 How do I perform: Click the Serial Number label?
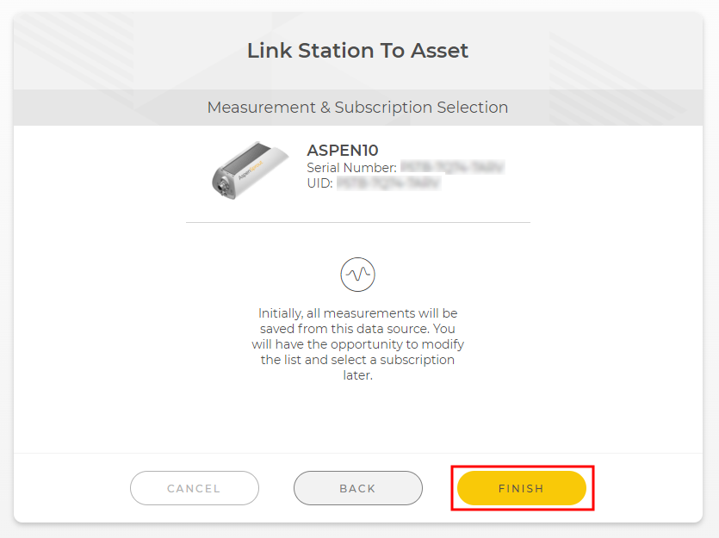tap(351, 168)
